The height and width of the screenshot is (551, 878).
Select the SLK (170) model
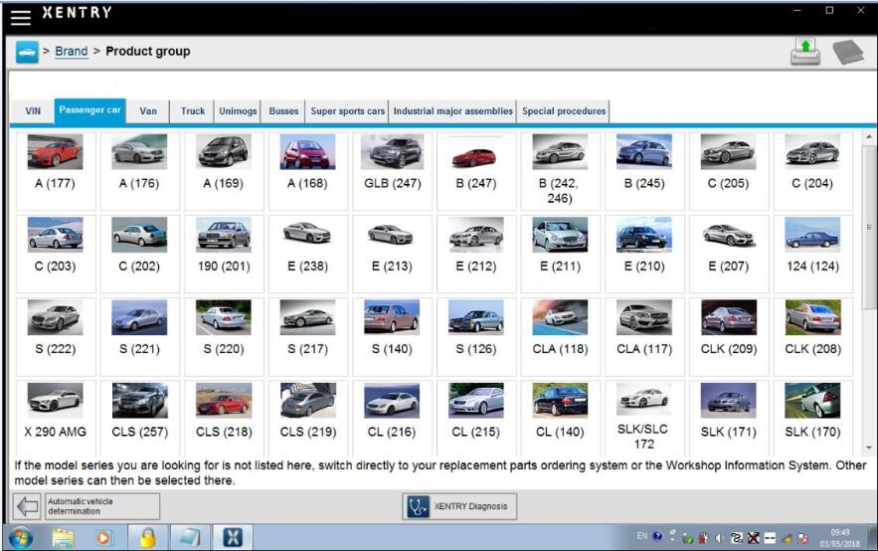pos(812,418)
